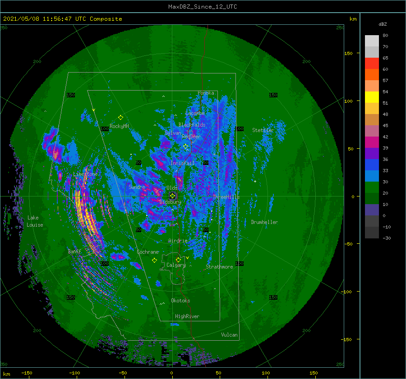The height and width of the screenshot is (379, 406).
Task: Pick the light gray 70-80 dBZ swatch
Action: coord(372,41)
